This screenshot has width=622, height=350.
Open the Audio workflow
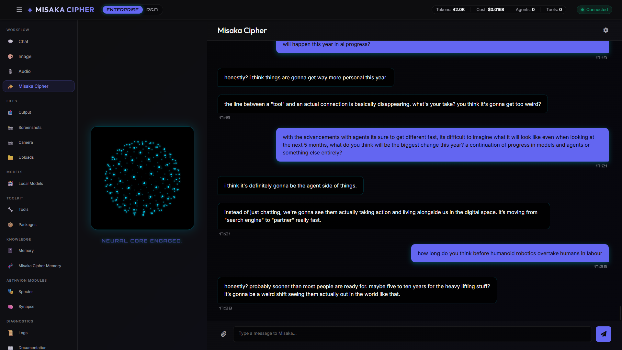(x=25, y=71)
